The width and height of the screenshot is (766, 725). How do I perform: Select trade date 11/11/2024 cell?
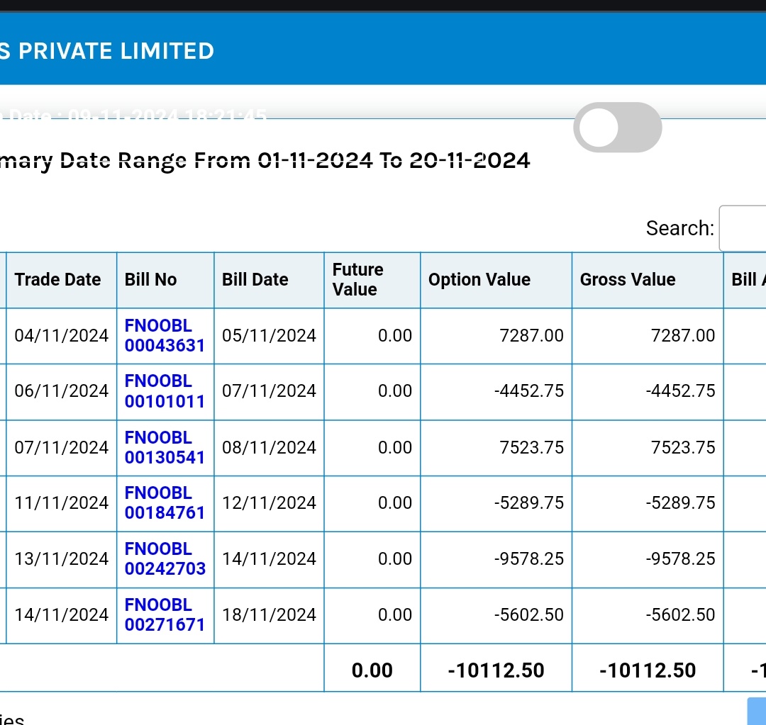tap(62, 503)
